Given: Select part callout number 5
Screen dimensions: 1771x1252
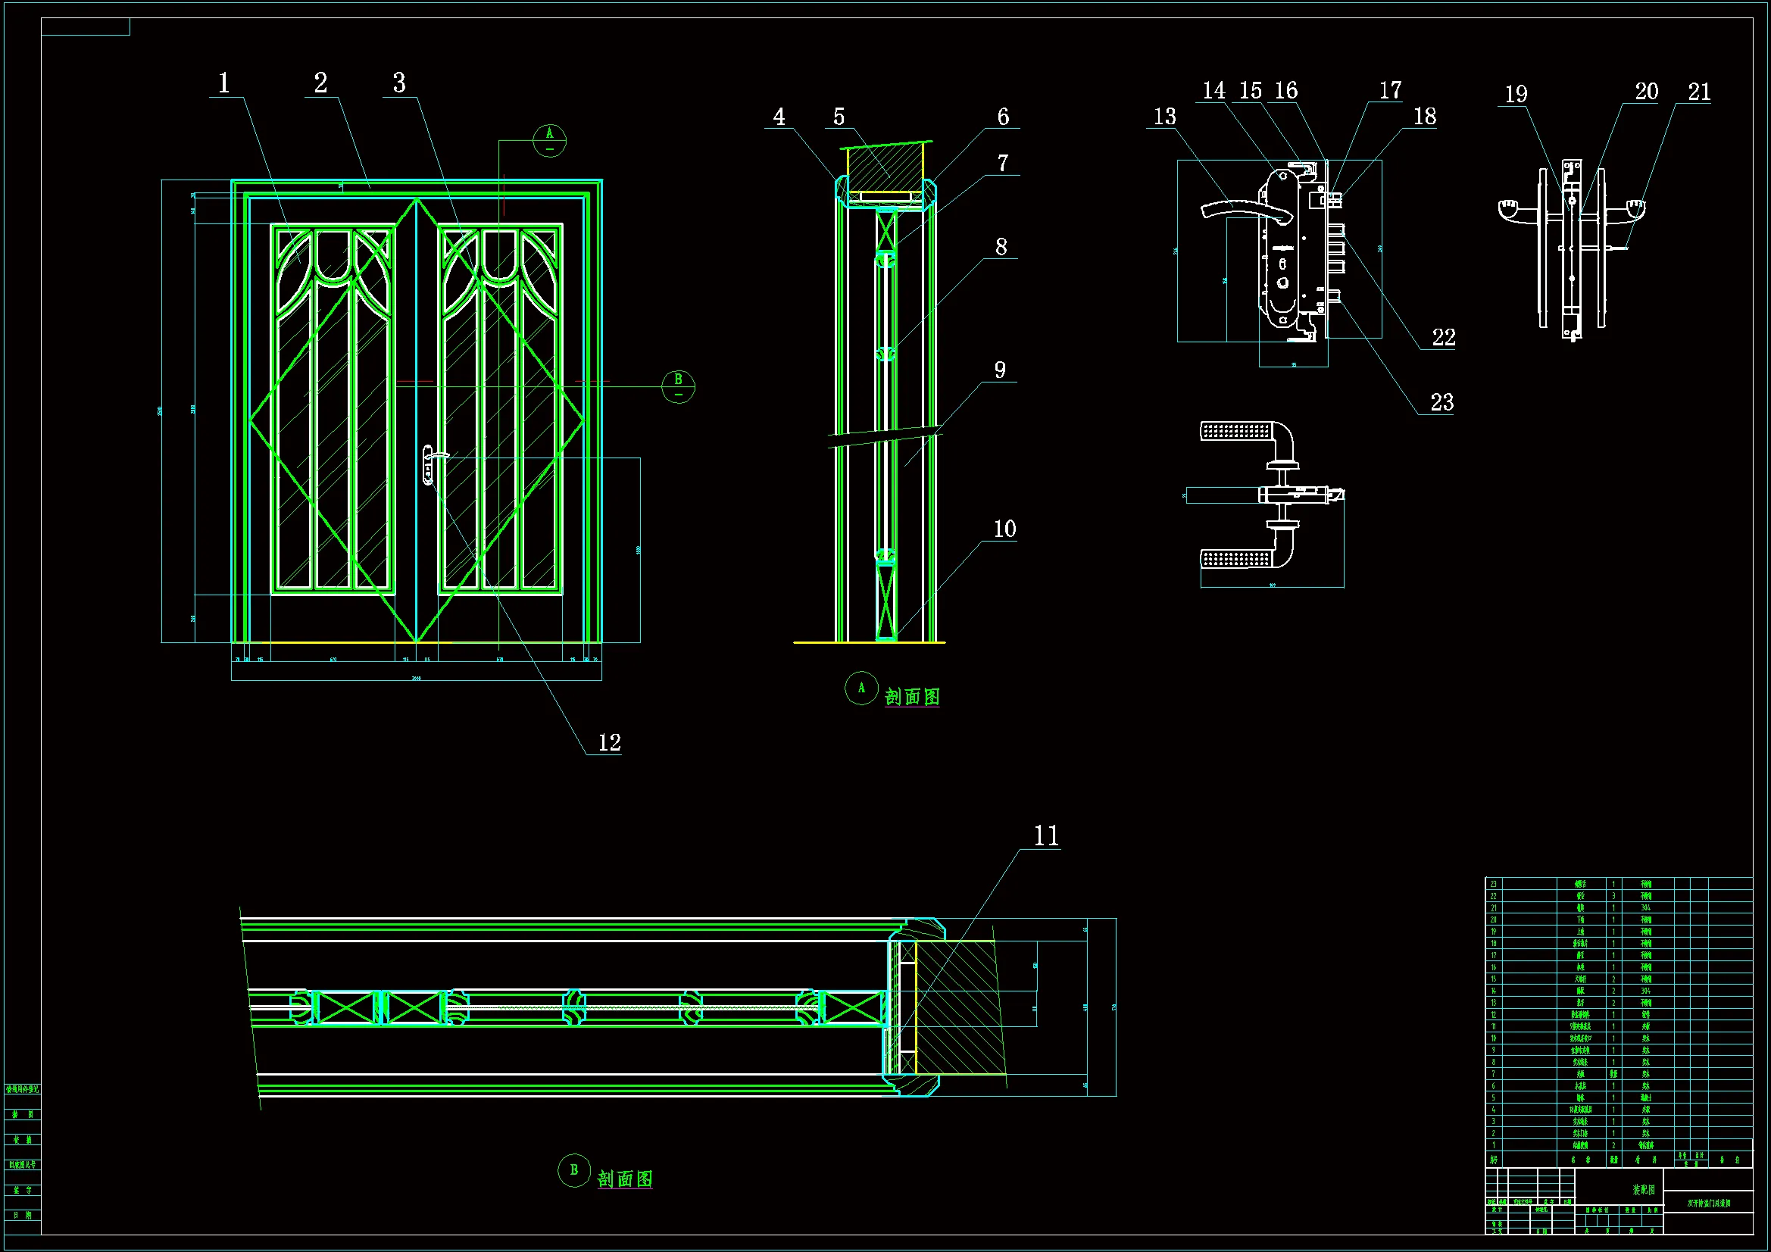Looking at the screenshot, I should click(839, 117).
